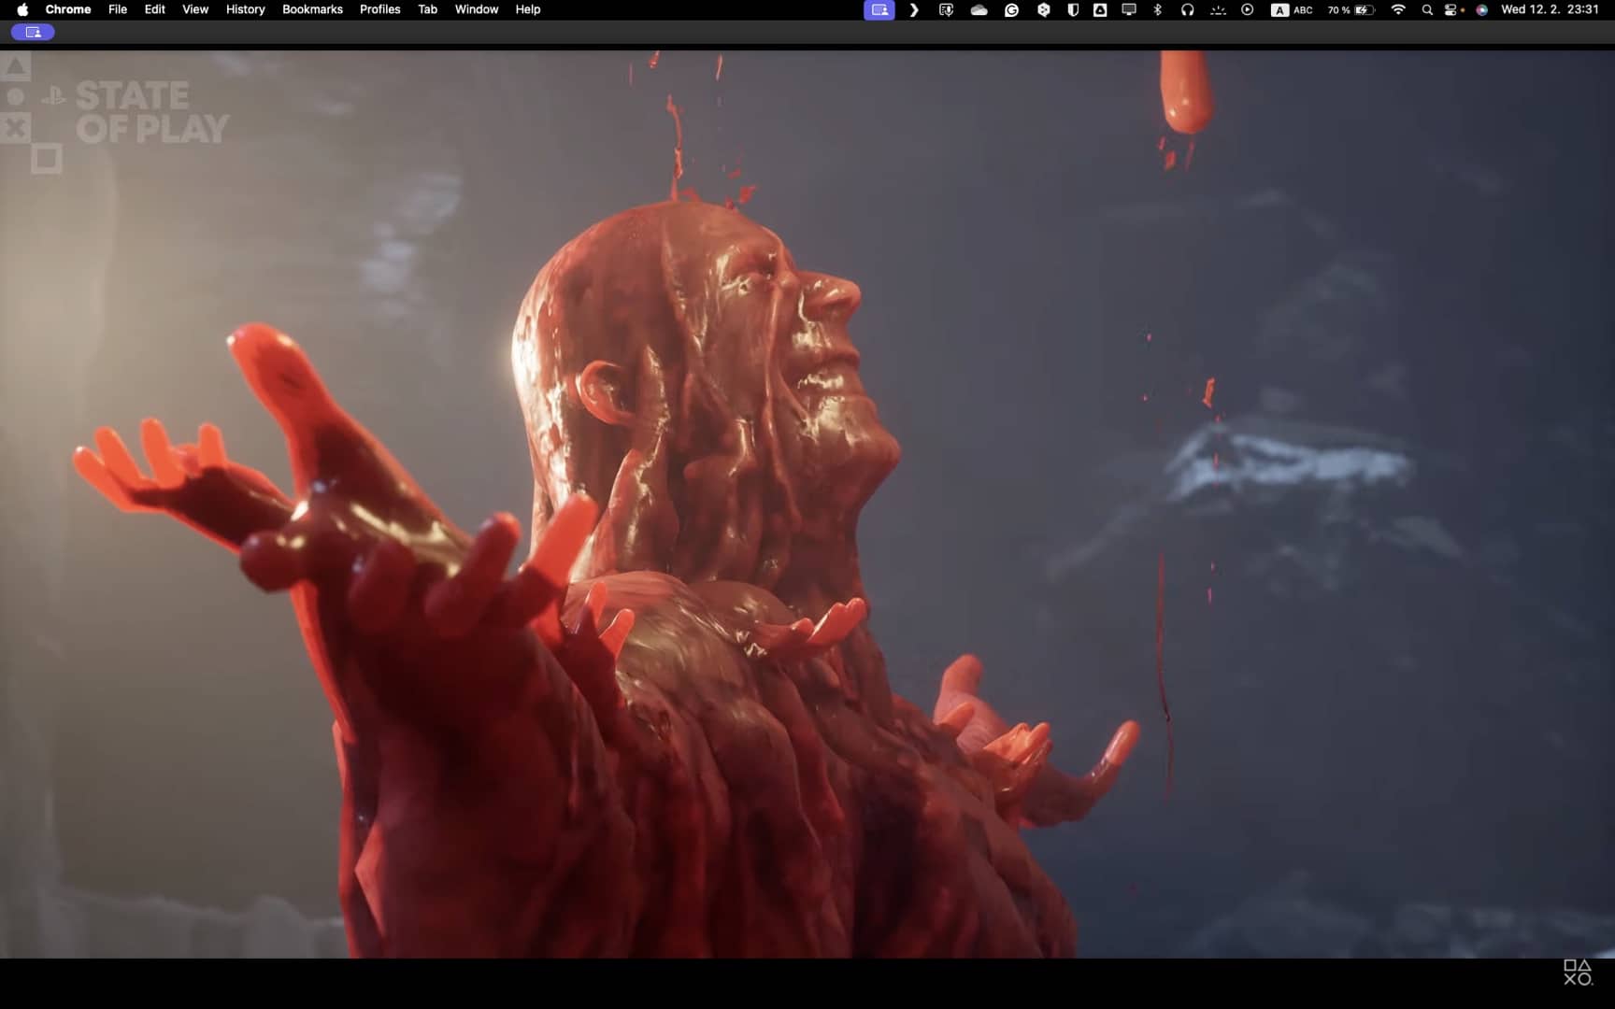Screen dimensions: 1615x1009
Task: Open the dictation microphone menu bar icon
Action: click(946, 9)
